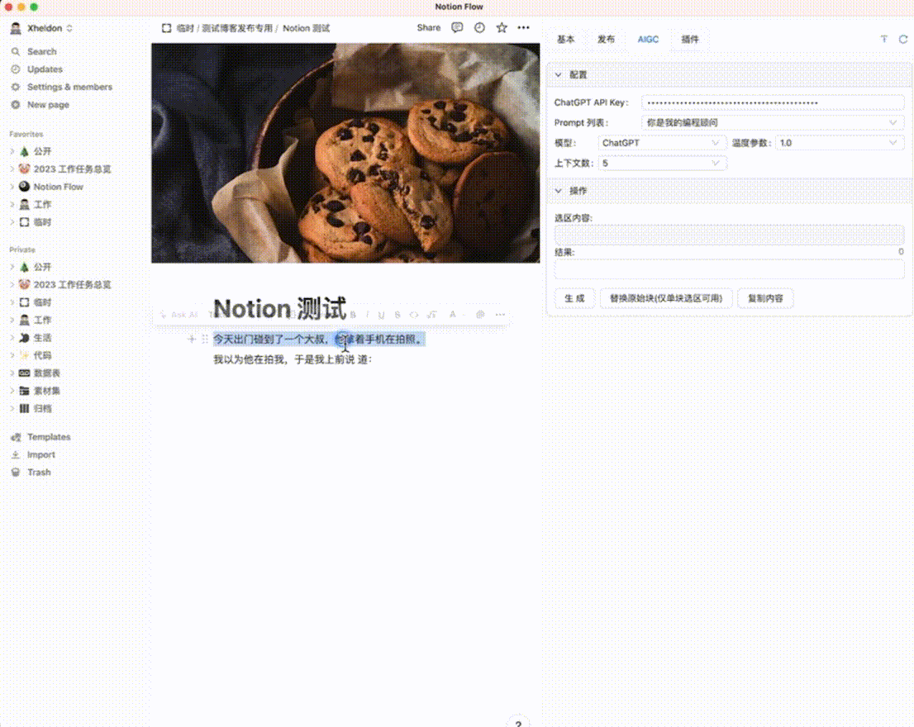This screenshot has height=727, width=914.
Task: Open text color A in floating toolbar
Action: click(454, 315)
